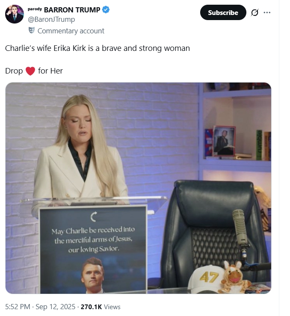Viewport: 290px width, 316px height.
Task: Click the red heart emoji in tweet
Action: click(x=30, y=71)
